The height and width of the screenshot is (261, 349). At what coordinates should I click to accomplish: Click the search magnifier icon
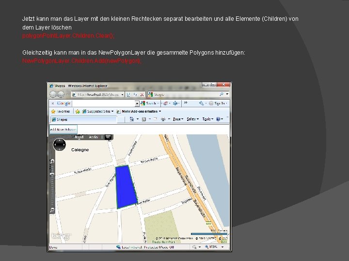coord(221,94)
